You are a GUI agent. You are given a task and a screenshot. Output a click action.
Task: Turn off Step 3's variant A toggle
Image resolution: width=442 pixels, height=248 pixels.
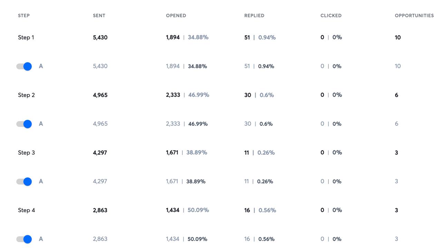point(24,182)
